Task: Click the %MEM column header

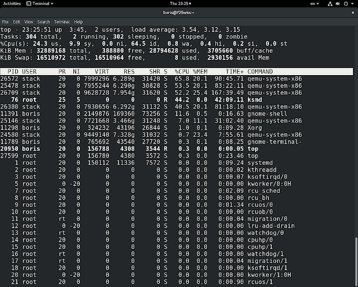Action: tap(200, 72)
